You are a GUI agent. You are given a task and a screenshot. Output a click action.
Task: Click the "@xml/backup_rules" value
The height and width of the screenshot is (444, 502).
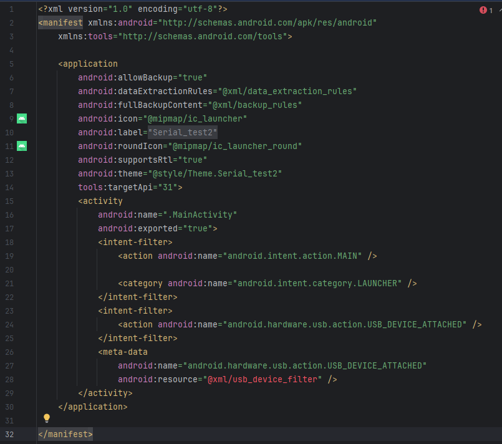coord(255,105)
